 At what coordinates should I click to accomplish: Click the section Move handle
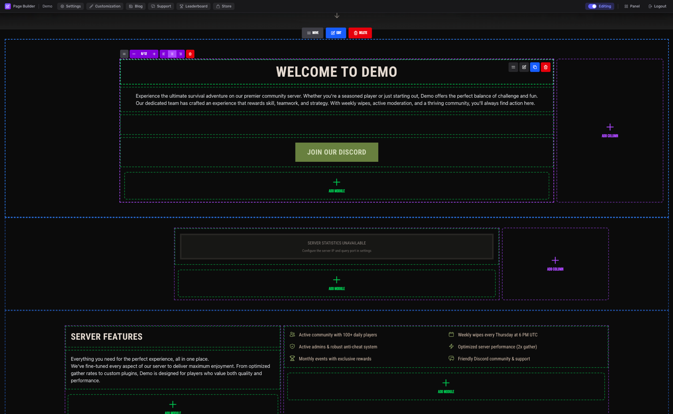click(312, 33)
